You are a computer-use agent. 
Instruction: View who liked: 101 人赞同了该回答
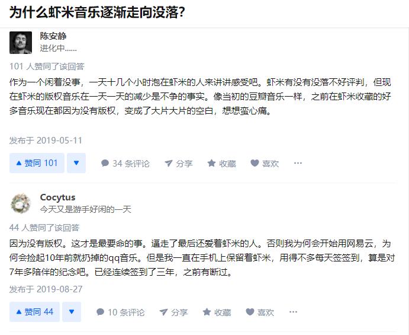pyautogui.click(x=47, y=66)
